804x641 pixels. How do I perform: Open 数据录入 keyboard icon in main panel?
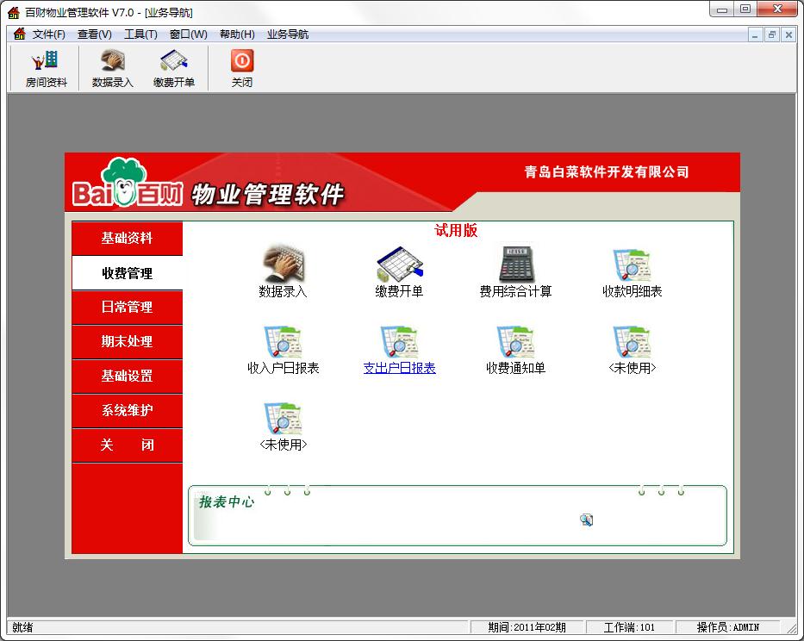point(283,263)
